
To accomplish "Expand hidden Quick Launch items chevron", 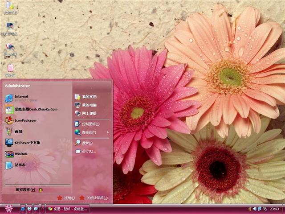I will click(43, 209).
